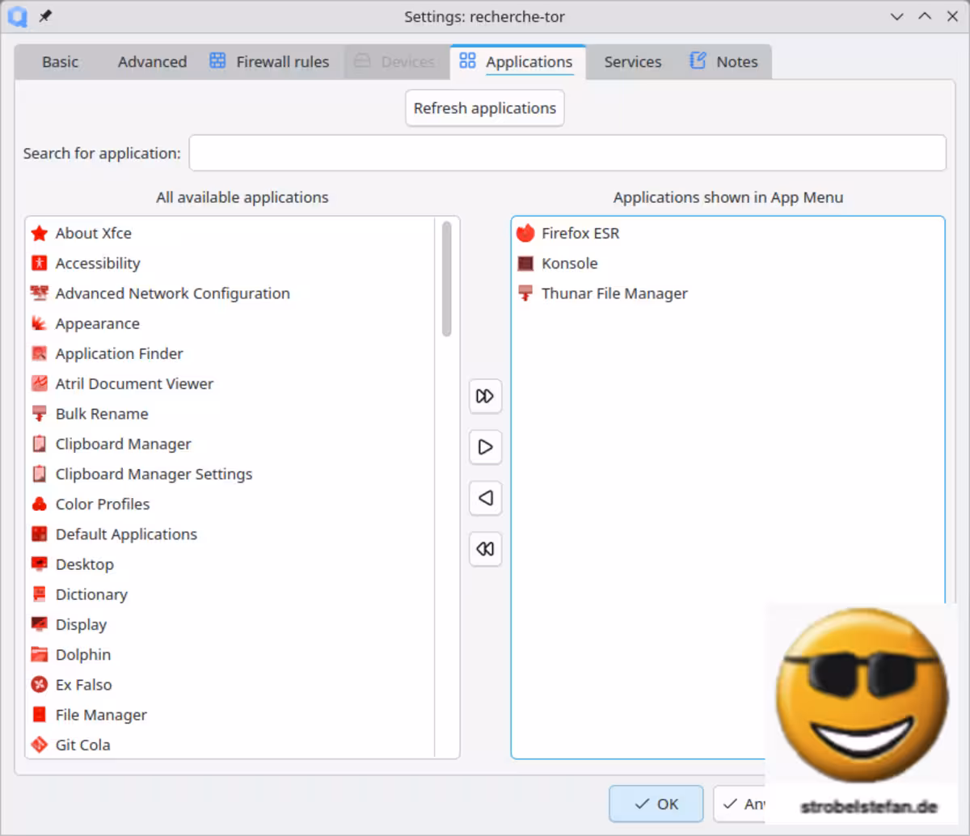Viewport: 970px width, 836px height.
Task: Click the pin icon in the title bar
Action: pos(46,15)
